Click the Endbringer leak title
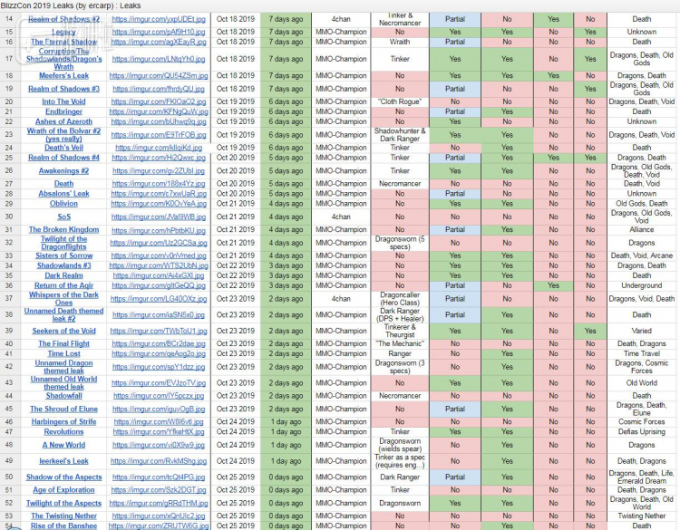The width and height of the screenshot is (680, 530). pyautogui.click(x=63, y=112)
